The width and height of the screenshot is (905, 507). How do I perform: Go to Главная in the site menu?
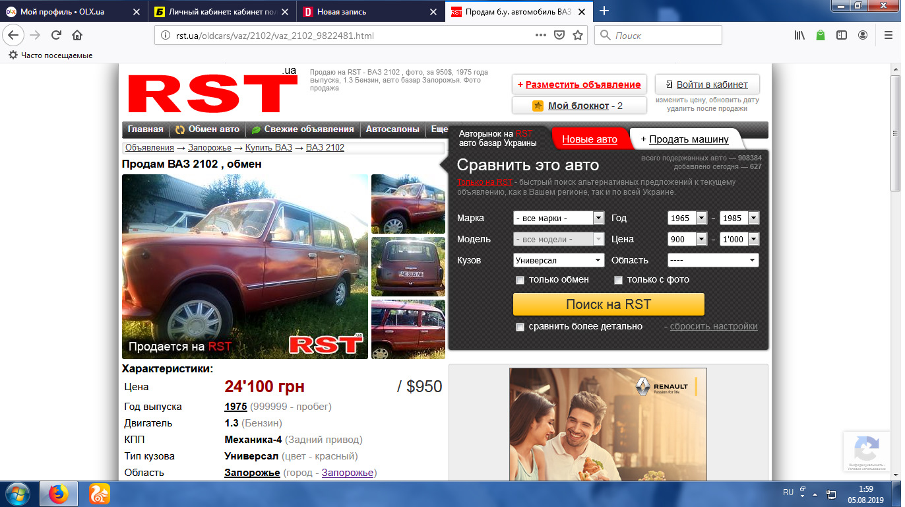click(146, 129)
